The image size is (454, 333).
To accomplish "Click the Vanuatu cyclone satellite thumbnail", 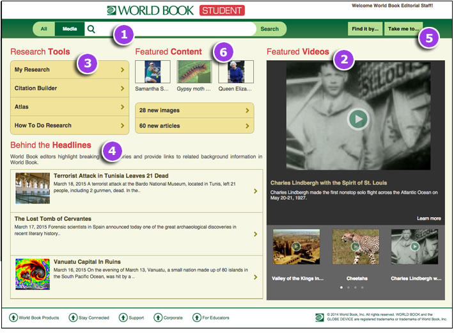I will (33, 274).
